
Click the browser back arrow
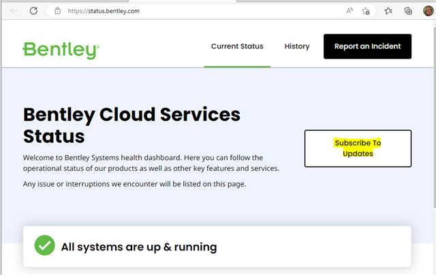point(14,11)
